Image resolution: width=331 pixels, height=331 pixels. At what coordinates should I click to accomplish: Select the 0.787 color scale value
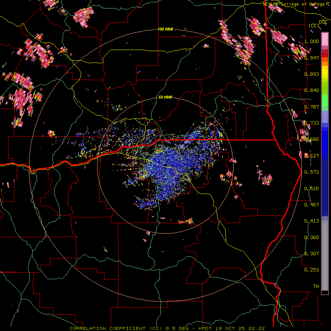pos(312,107)
